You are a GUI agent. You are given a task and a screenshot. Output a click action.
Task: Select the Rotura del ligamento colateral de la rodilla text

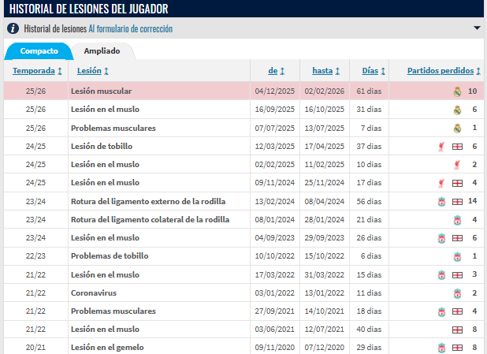click(x=150, y=220)
